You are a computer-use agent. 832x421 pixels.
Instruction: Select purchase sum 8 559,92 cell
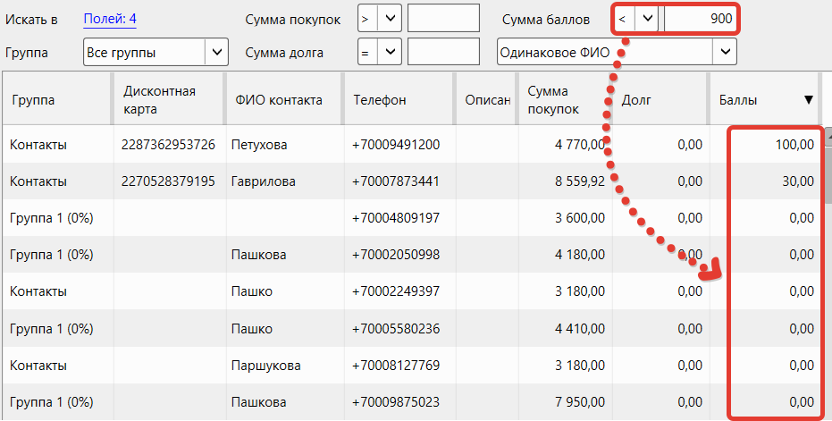[x=565, y=181]
